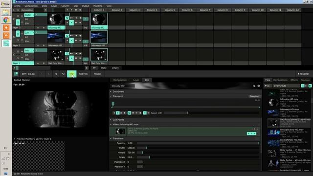Image resolution: width=313 pixels, height=176 pixels.
Task: Click the Opacity slider in Transform
Action: pos(198,143)
